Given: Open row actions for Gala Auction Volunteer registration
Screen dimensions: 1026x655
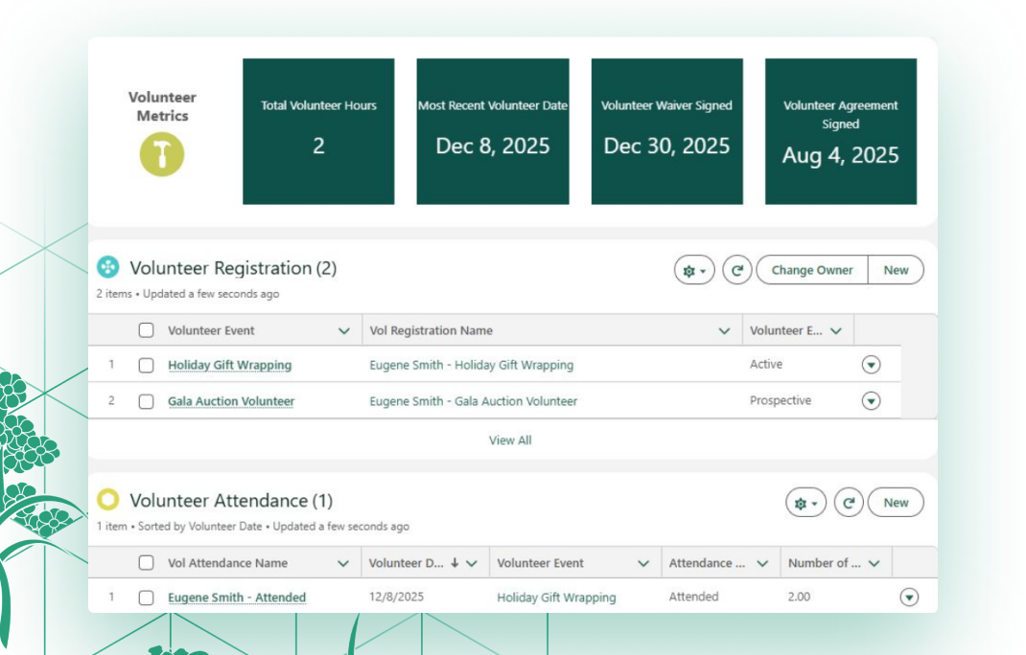Looking at the screenshot, I should [871, 400].
